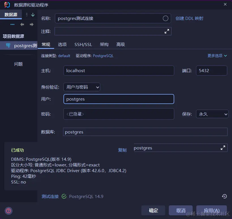Change the 连接类型 default setting

64,56
